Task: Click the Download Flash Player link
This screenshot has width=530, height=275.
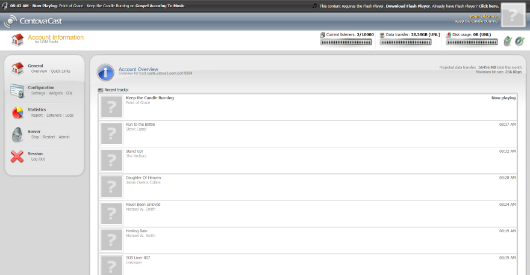Action: pyautogui.click(x=408, y=6)
